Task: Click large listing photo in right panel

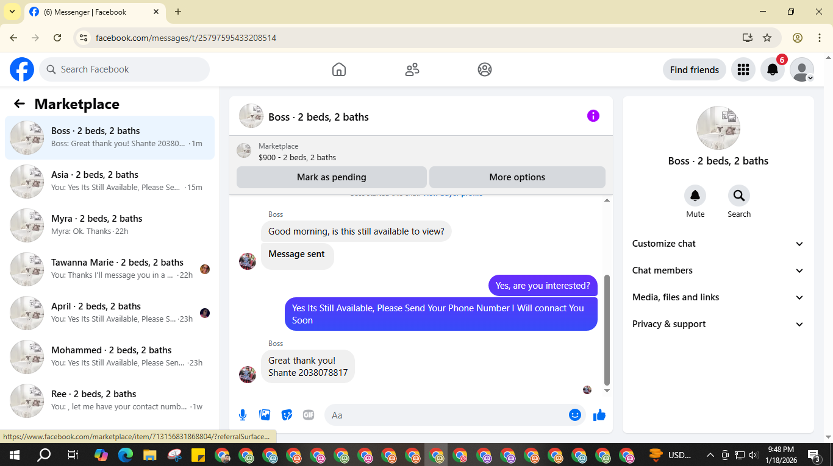Action: [x=718, y=128]
